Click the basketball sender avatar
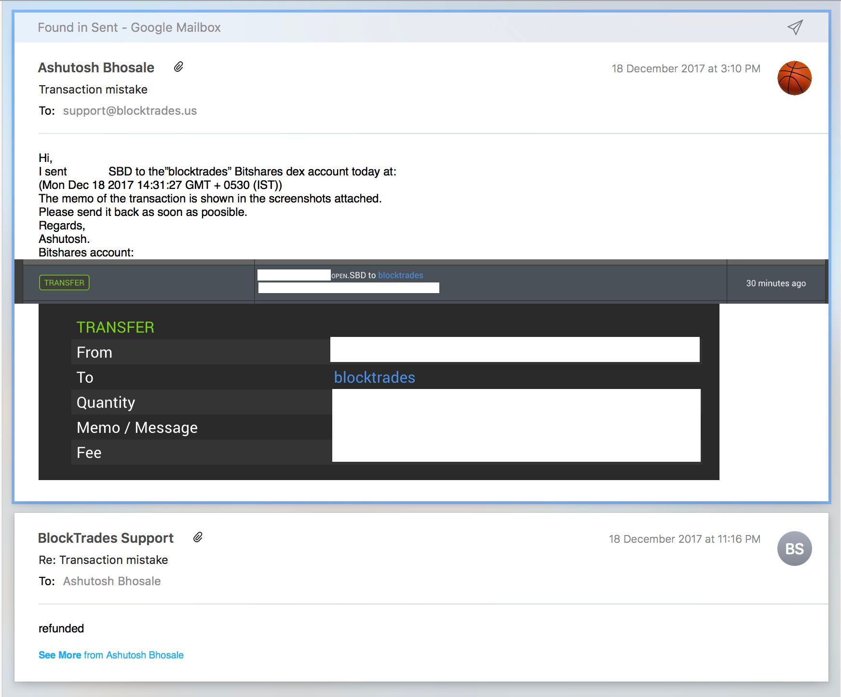Image resolution: width=841 pixels, height=697 pixels. (x=795, y=78)
